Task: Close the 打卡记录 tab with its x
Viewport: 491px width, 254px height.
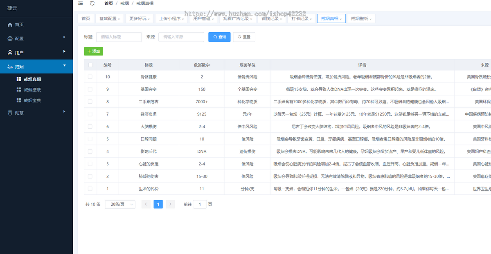Action: tap(311, 19)
